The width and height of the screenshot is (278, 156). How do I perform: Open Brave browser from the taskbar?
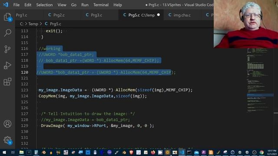[131, 152]
